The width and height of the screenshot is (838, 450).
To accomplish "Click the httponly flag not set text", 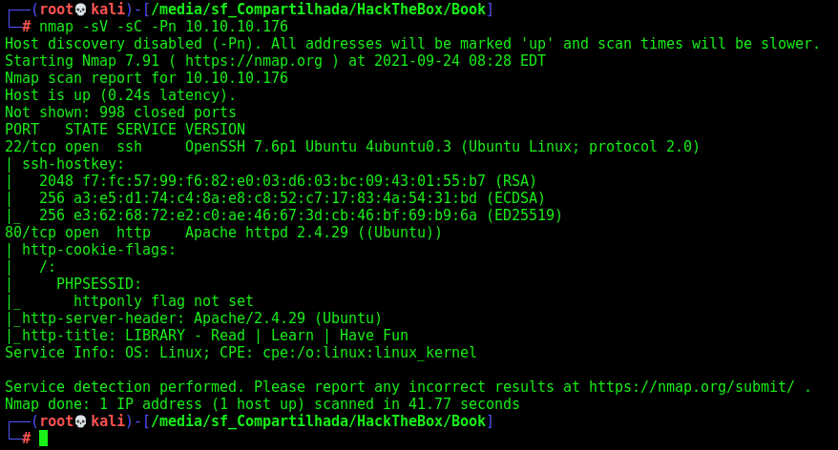I will [x=163, y=301].
